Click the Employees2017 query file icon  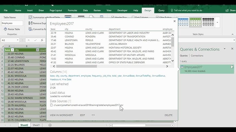coord(232,67)
